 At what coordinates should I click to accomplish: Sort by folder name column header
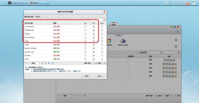[38, 23]
